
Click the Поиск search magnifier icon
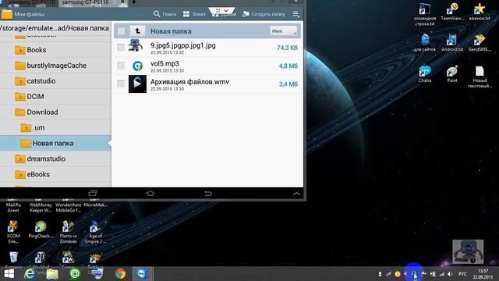pos(157,14)
